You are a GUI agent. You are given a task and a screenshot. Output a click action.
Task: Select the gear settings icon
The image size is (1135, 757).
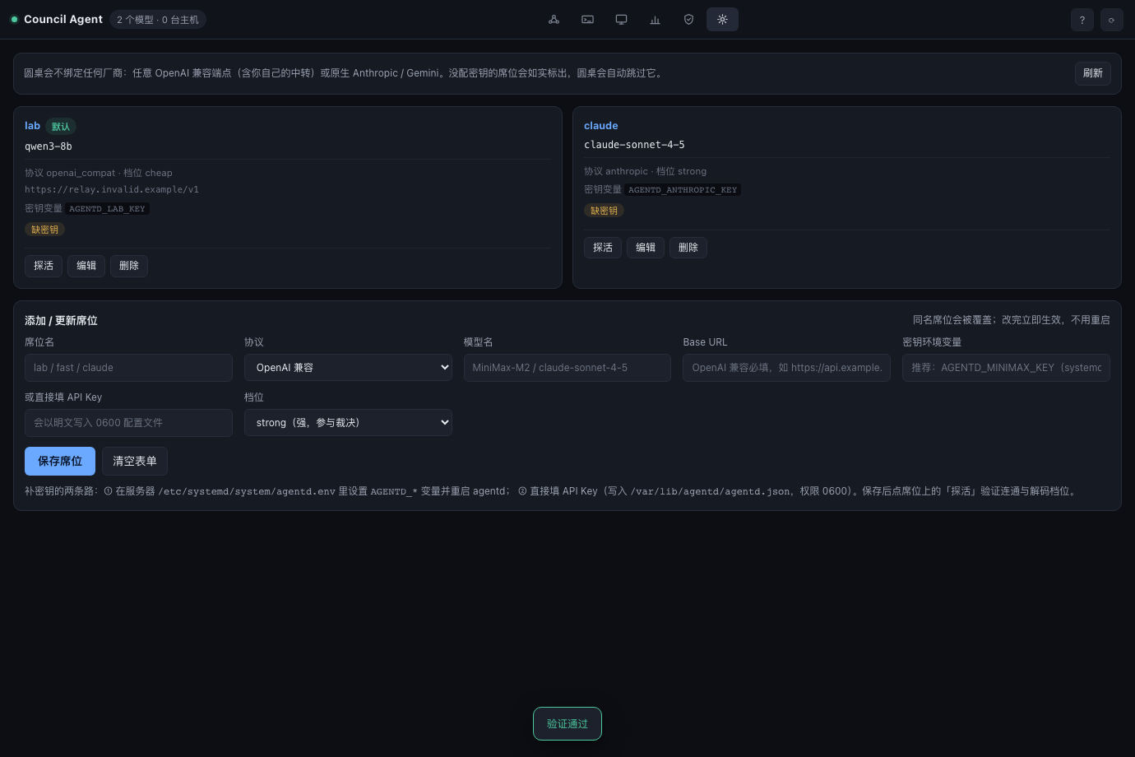[x=722, y=20]
